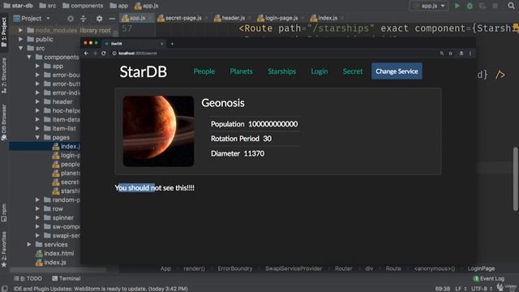
Task: Switch to the secret-page.js editor tab
Action: coord(183,18)
